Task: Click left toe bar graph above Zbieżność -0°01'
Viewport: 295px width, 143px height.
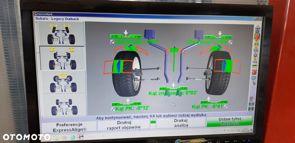Action: pyautogui.click(x=126, y=36)
